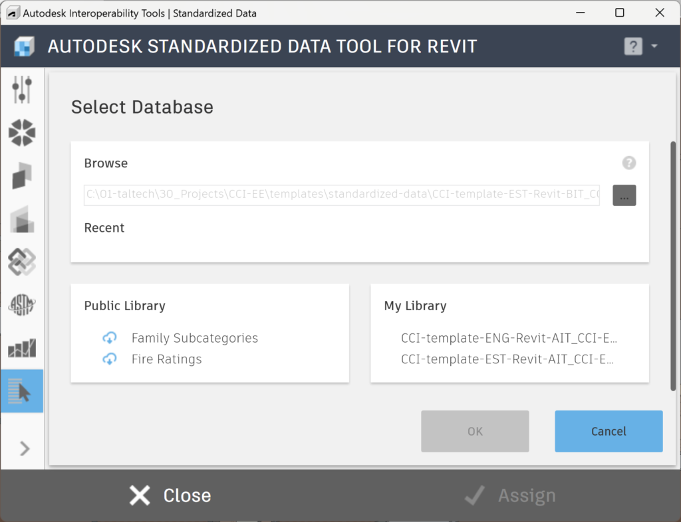The height and width of the screenshot is (522, 681).
Task: Choose CCI-template-EST-Revit-AIT entry in My Library
Action: [507, 359]
